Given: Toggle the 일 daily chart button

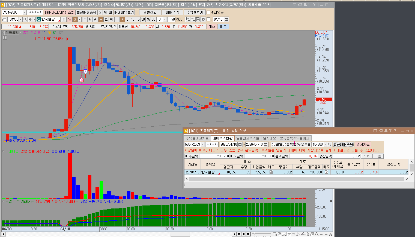Looking at the screenshot, I should 70,19.
